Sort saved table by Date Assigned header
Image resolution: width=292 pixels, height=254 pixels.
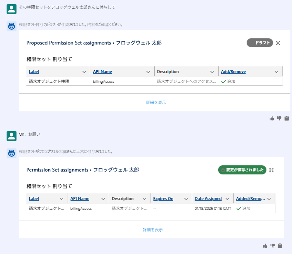tap(208, 199)
